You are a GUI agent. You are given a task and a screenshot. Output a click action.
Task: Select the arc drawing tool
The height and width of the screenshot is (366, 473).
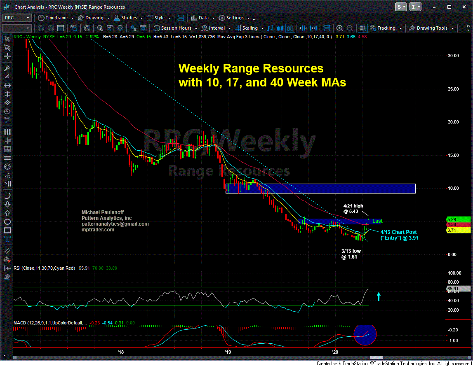pos(7,196)
